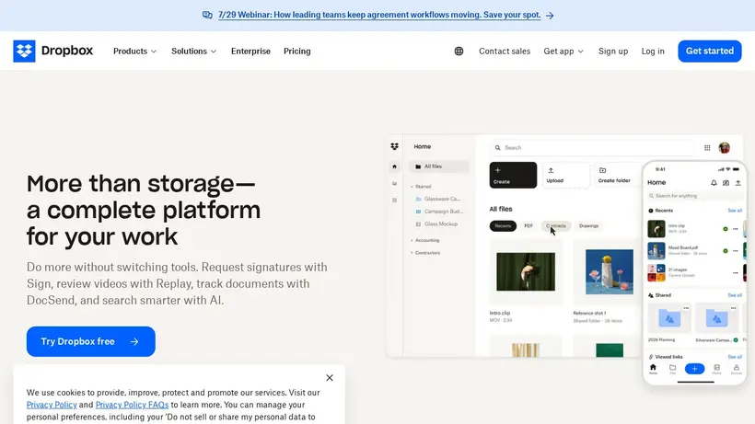This screenshot has width=755, height=424.
Task: Select the Contracts filter chip
Action: pyautogui.click(x=555, y=226)
